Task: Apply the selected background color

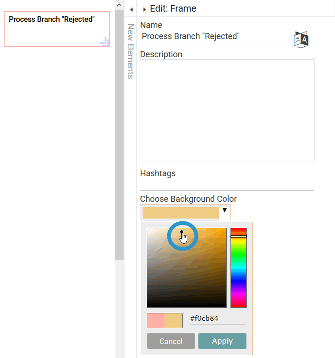Action: (222, 341)
